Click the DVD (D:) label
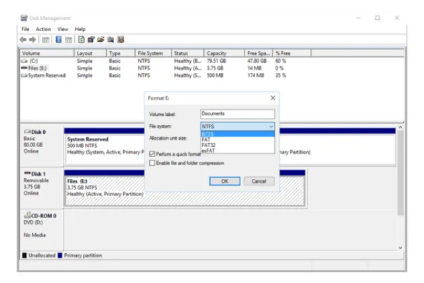Viewport: 424px width, 283px height. click(33, 222)
